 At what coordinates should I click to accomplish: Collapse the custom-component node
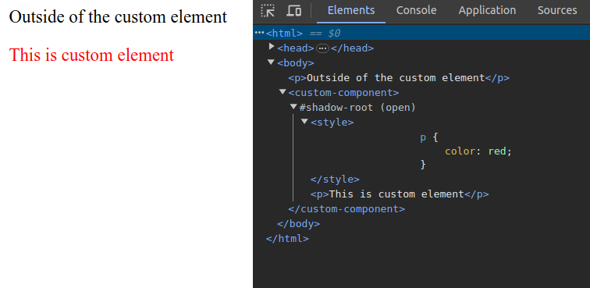[x=283, y=91]
